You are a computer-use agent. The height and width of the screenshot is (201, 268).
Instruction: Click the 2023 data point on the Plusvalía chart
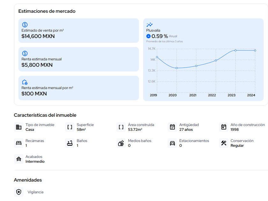click(x=235, y=50)
